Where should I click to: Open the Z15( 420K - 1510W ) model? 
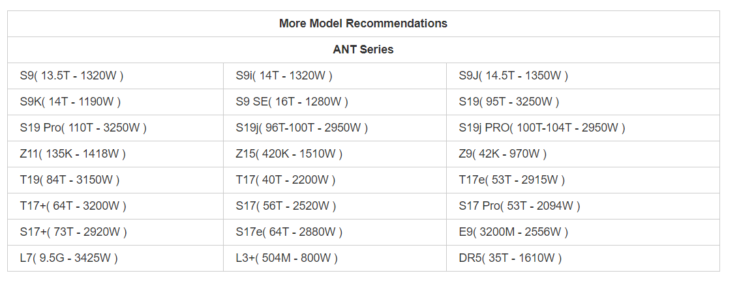click(x=290, y=154)
